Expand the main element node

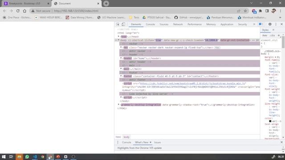coord(121,69)
